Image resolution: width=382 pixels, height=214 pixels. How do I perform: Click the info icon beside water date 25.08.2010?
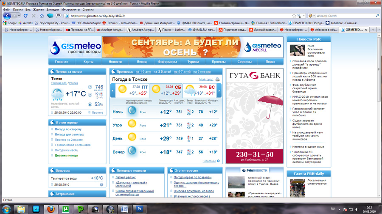point(101,185)
